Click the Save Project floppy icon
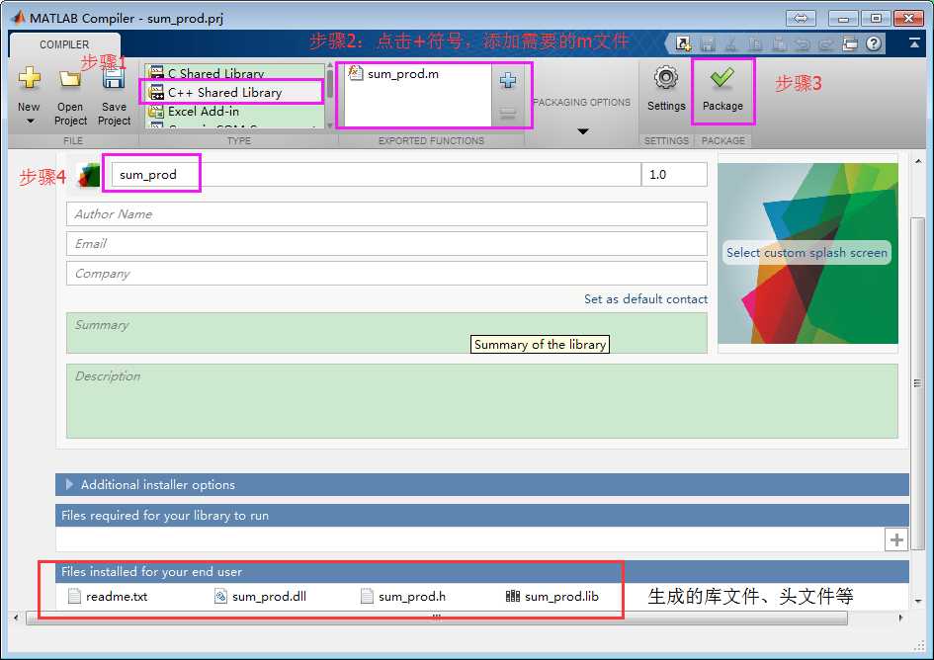 coord(114,78)
